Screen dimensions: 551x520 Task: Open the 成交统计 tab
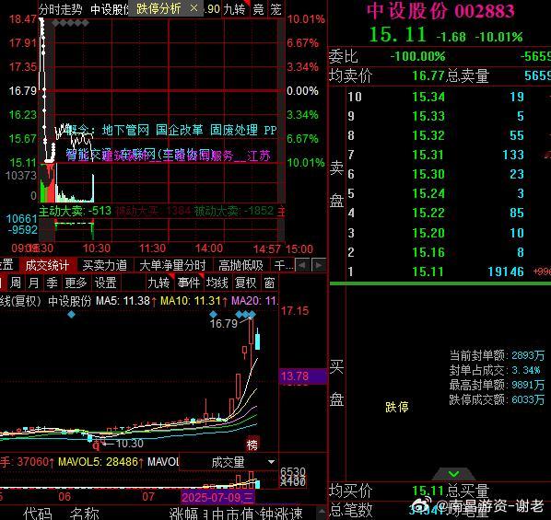(x=47, y=265)
